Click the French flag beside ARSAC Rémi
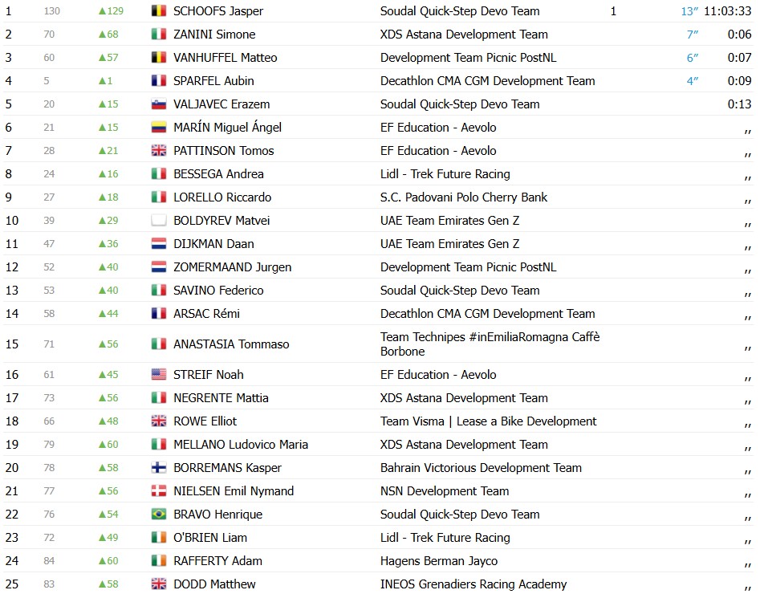The width and height of the screenshot is (760, 594). (x=158, y=314)
